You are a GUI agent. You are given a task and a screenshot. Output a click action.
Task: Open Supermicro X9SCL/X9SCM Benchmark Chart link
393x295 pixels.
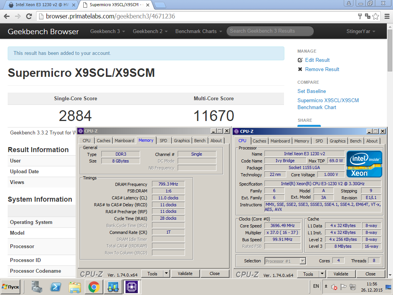(x=328, y=104)
